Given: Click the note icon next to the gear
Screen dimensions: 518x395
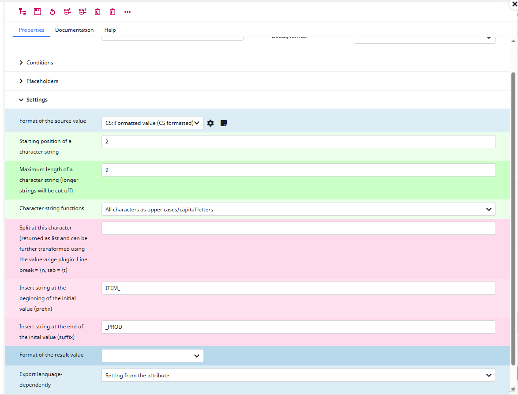Looking at the screenshot, I should click(x=224, y=123).
